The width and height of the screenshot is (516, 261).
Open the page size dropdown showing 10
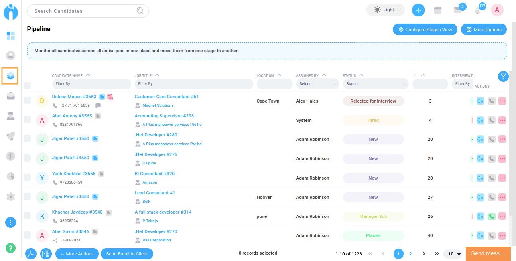pos(454,254)
